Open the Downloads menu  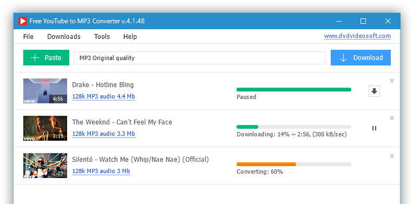pyautogui.click(x=64, y=37)
